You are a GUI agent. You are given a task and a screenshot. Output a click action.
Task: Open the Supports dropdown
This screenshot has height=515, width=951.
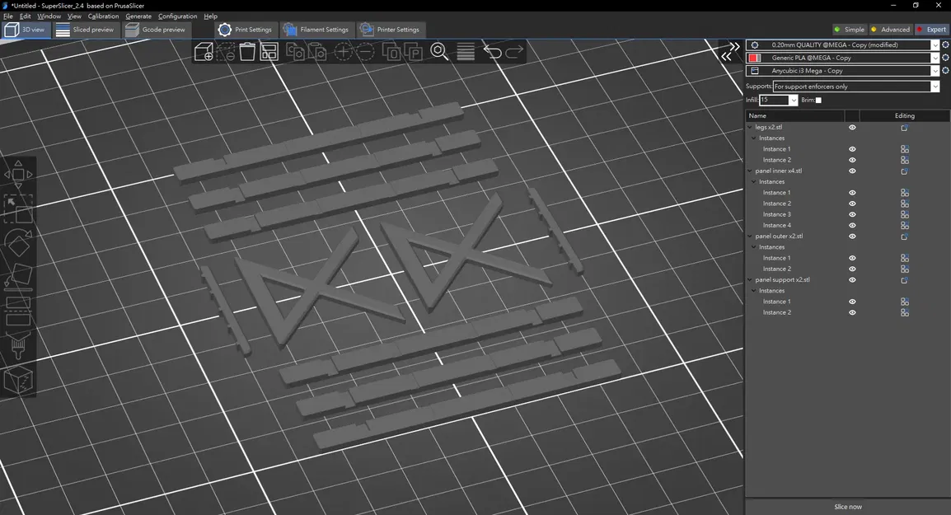pyautogui.click(x=855, y=87)
